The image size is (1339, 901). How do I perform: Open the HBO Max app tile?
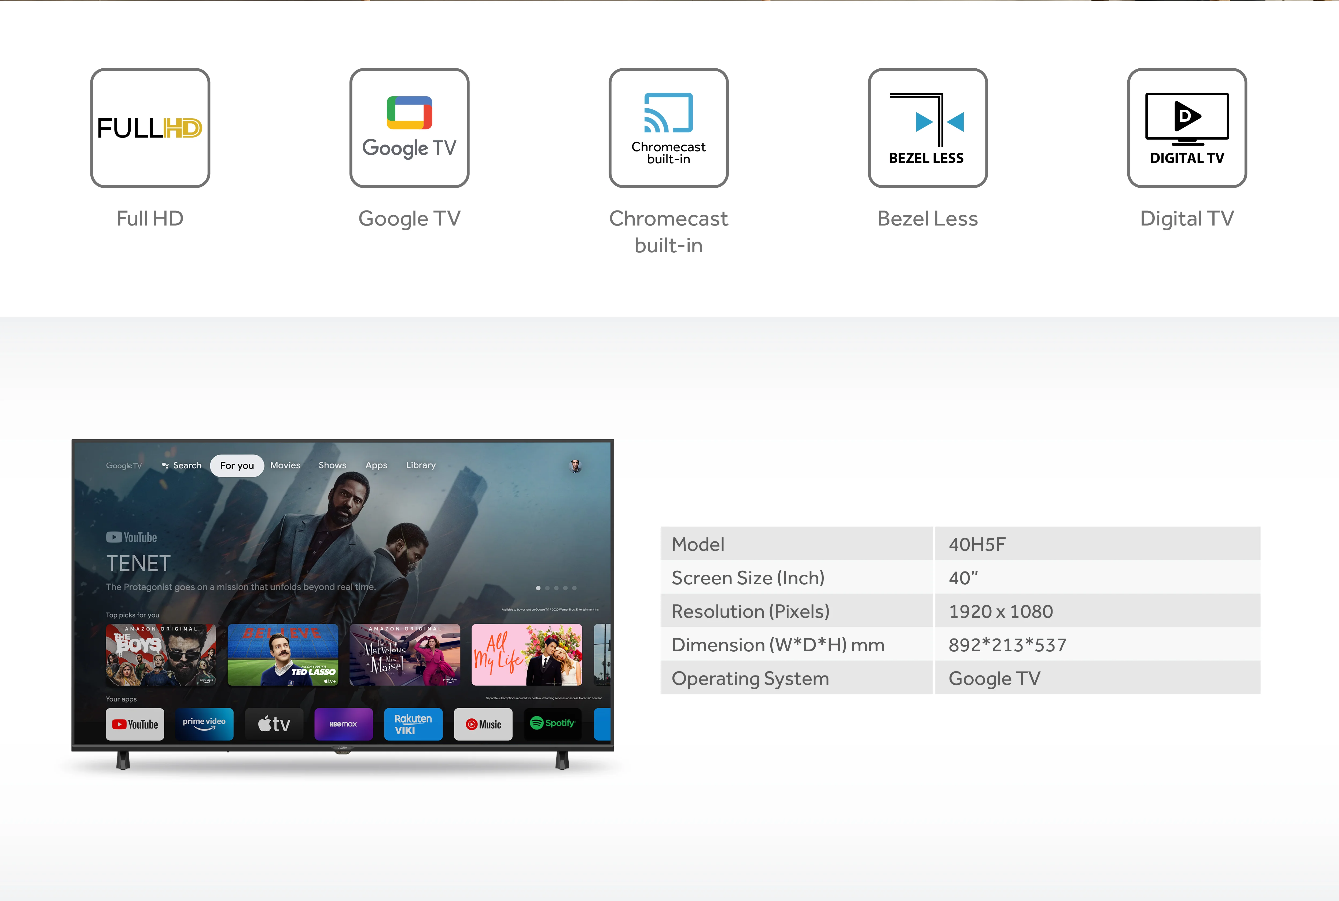click(344, 724)
